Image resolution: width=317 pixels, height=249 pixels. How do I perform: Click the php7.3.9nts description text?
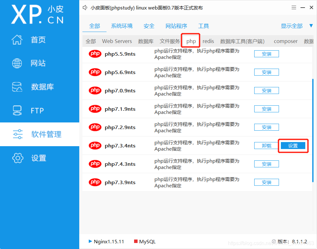[x=197, y=182]
